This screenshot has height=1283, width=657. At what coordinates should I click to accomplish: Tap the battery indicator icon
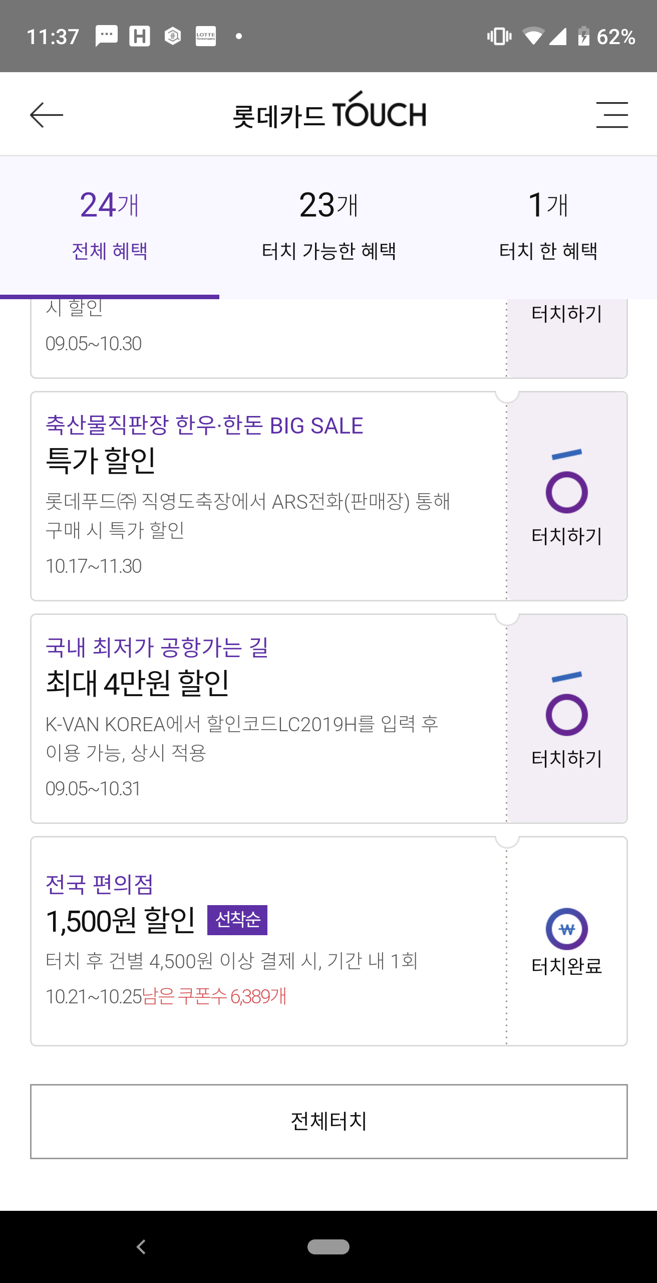[x=583, y=36]
